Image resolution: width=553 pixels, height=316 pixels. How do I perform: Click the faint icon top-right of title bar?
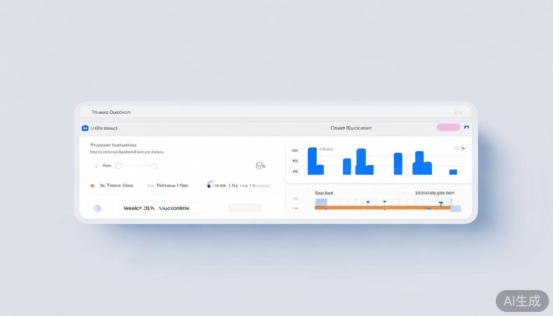pos(458,112)
